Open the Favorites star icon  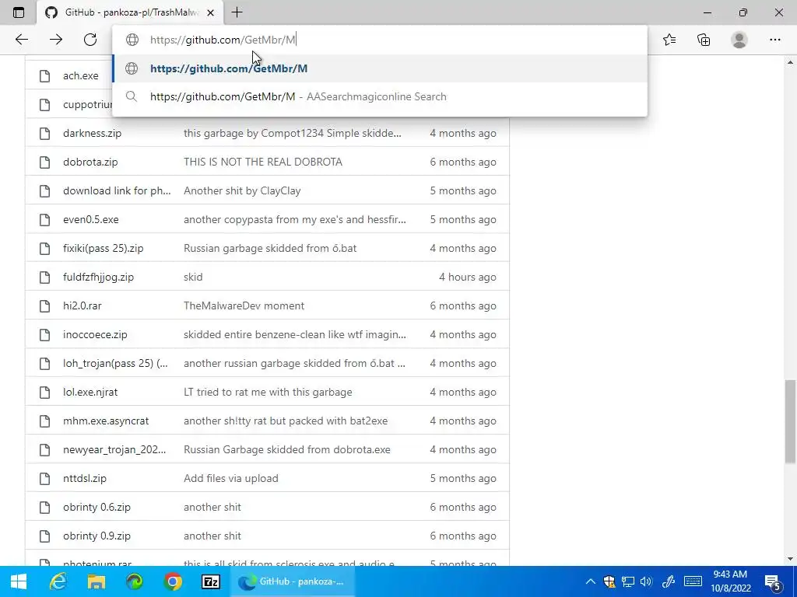click(x=669, y=40)
